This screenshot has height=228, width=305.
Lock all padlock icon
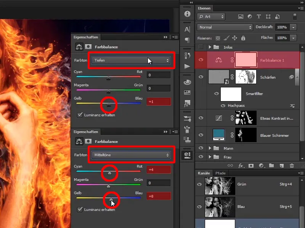[243, 38]
